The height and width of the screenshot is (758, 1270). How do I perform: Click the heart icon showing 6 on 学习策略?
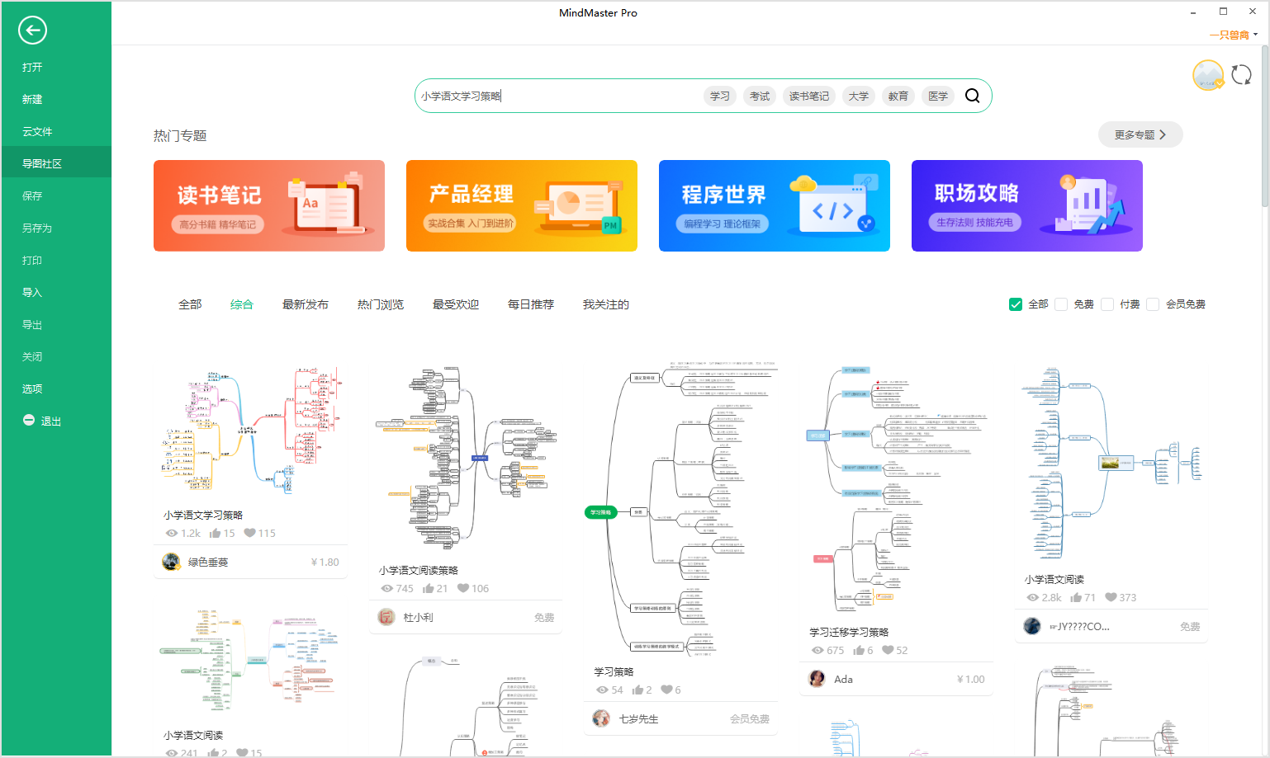point(666,690)
